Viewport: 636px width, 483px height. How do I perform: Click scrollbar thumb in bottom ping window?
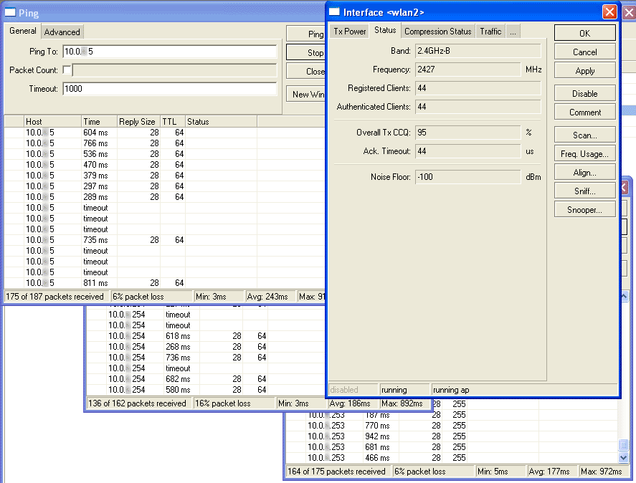(x=623, y=445)
